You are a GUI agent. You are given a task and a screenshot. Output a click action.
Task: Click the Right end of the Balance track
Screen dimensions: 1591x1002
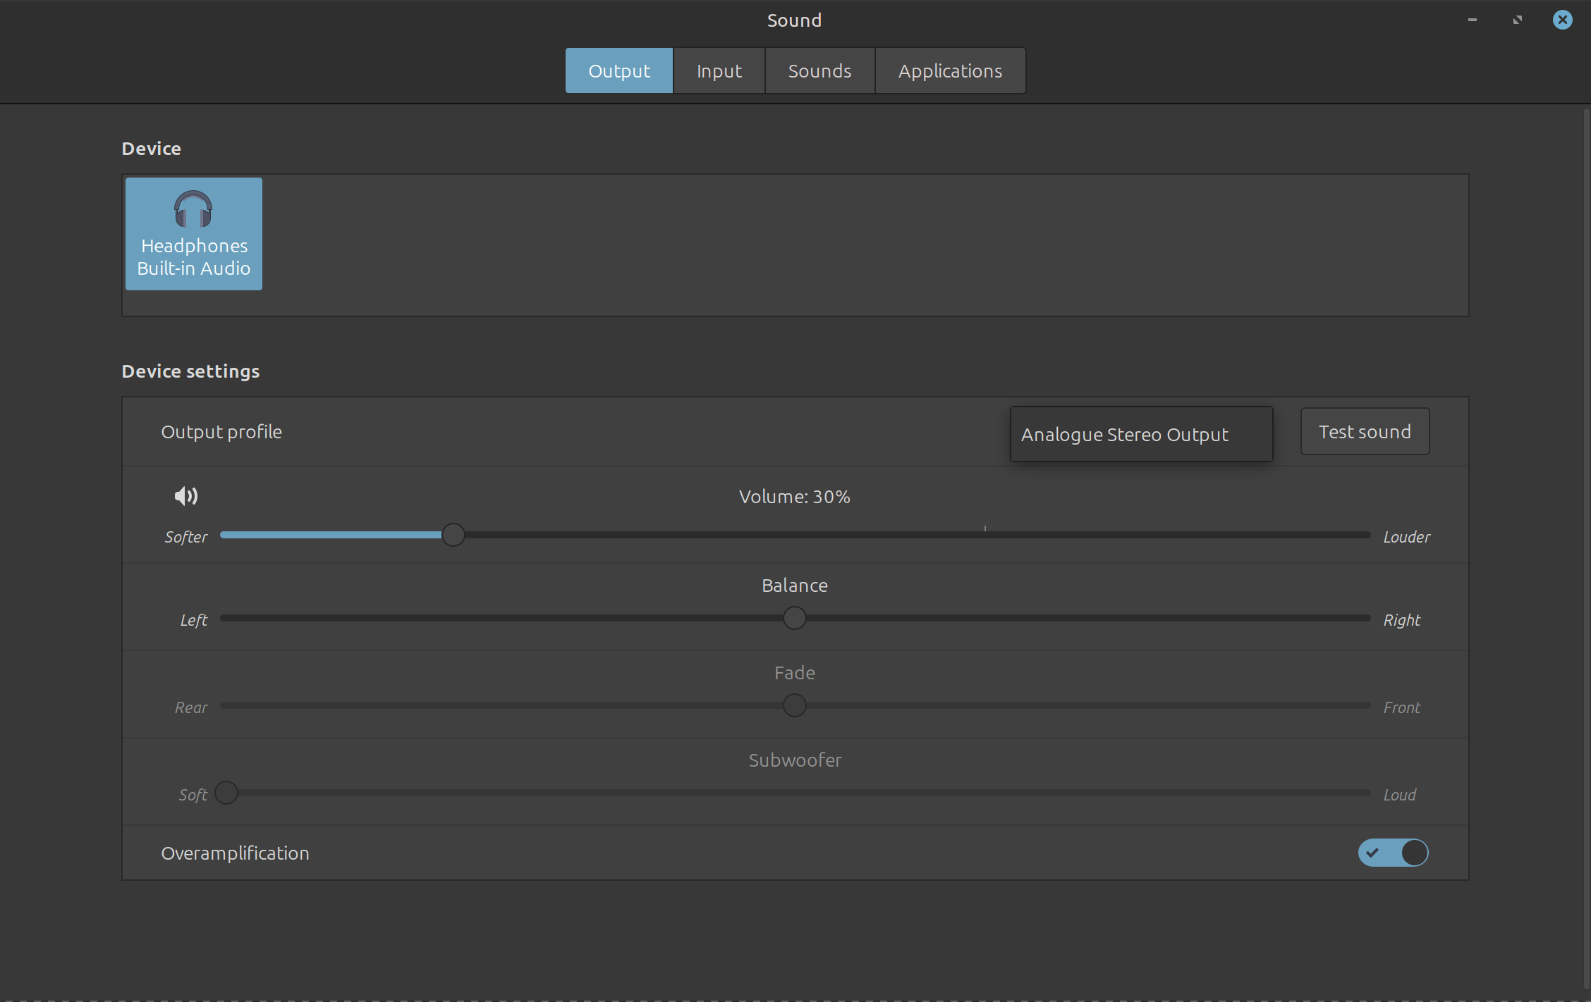[1365, 618]
